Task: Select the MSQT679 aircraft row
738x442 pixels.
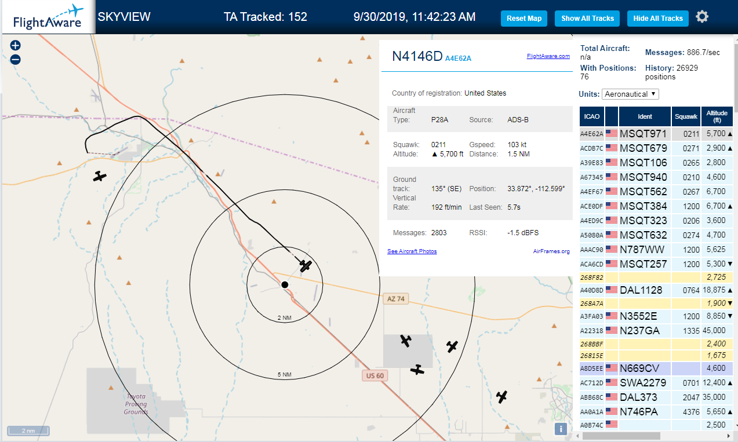Action: [657, 148]
